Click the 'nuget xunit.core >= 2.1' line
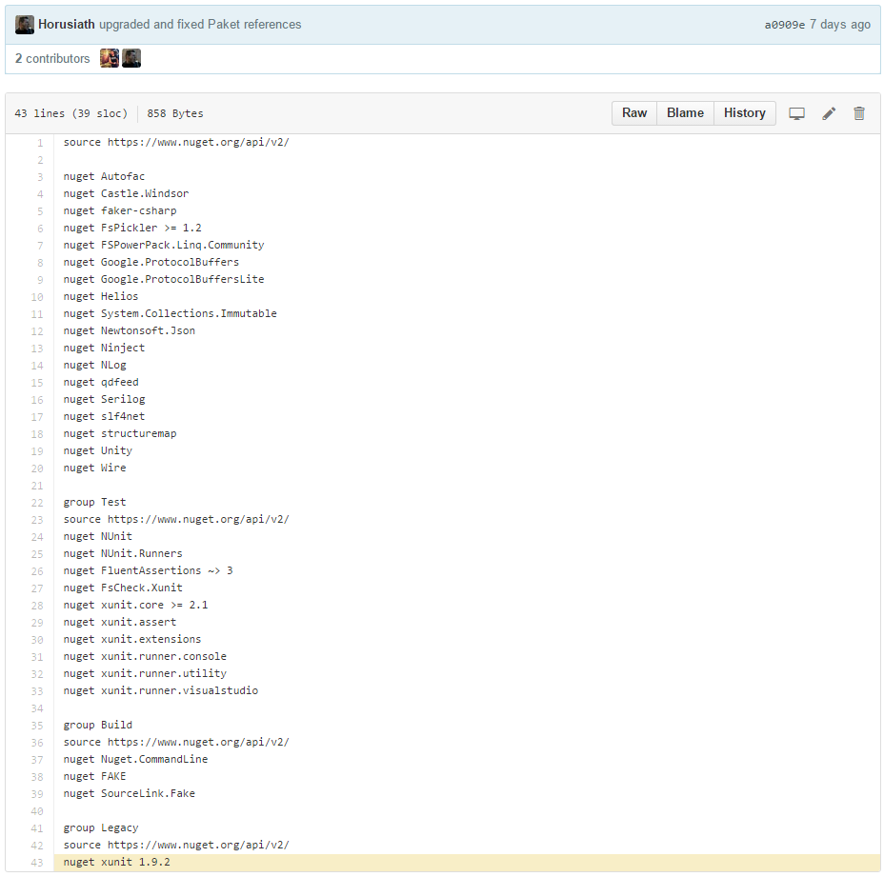 [136, 605]
